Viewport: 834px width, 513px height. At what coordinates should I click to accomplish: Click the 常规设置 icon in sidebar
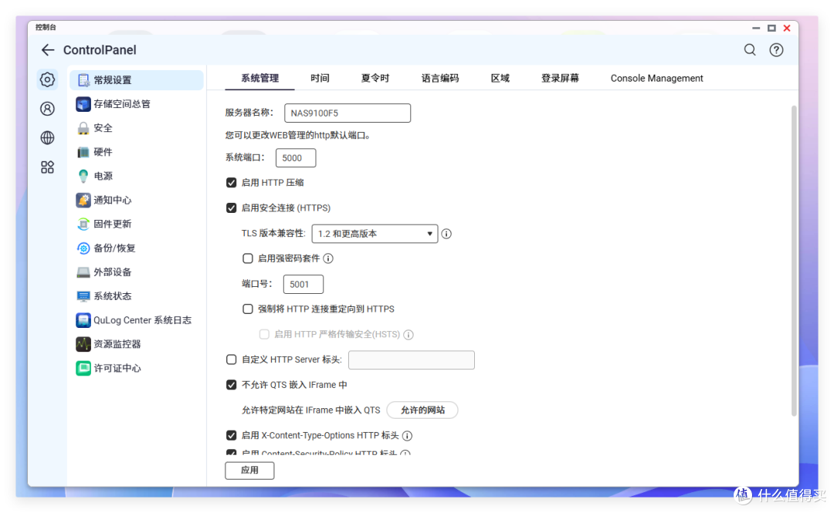pos(83,80)
